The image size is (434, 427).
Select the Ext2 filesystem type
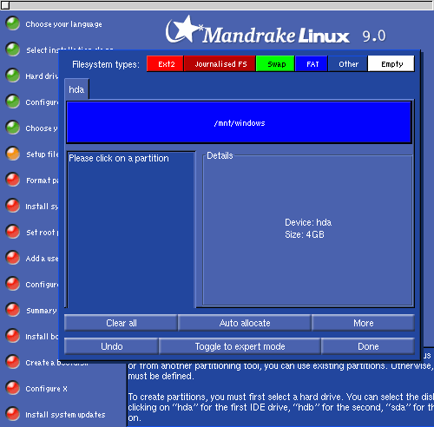165,63
